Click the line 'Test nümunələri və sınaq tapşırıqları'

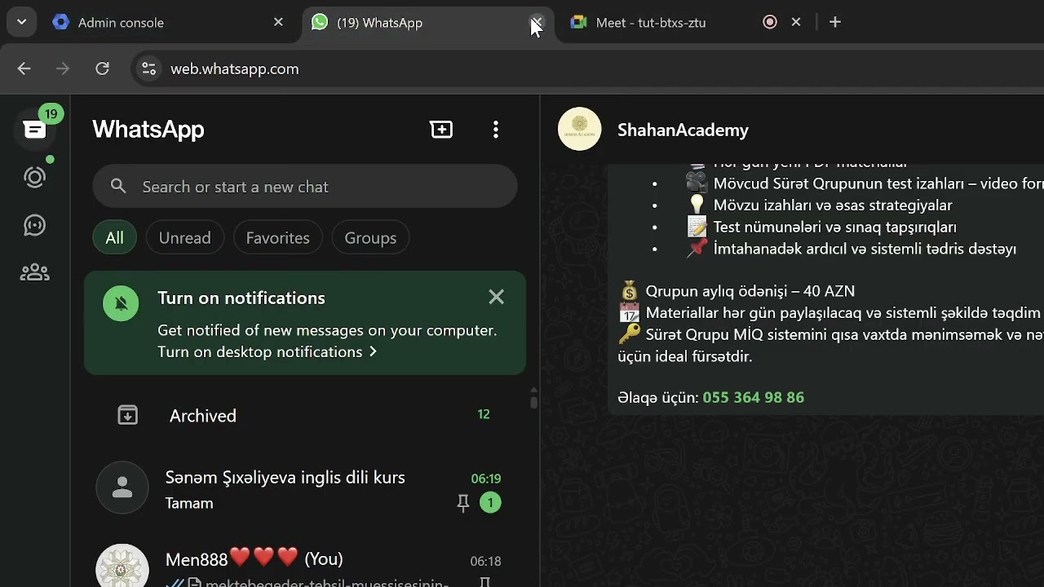835,227
